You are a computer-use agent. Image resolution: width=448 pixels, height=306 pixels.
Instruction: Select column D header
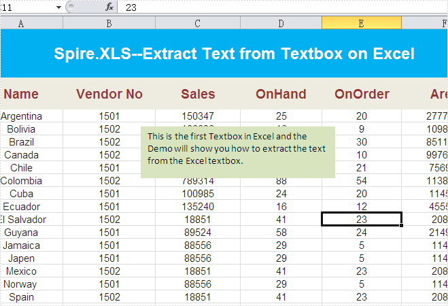(x=281, y=23)
